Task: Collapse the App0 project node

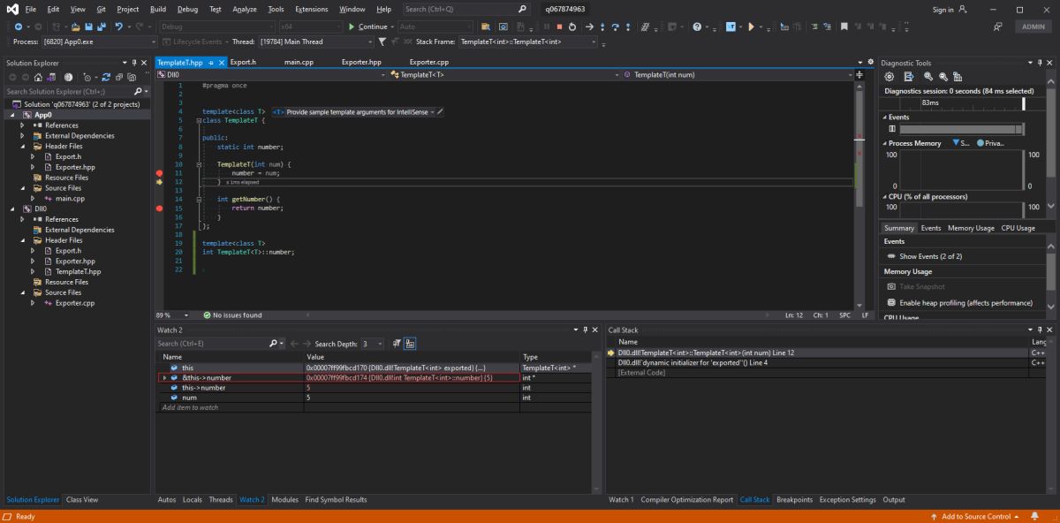Action: [x=13, y=115]
